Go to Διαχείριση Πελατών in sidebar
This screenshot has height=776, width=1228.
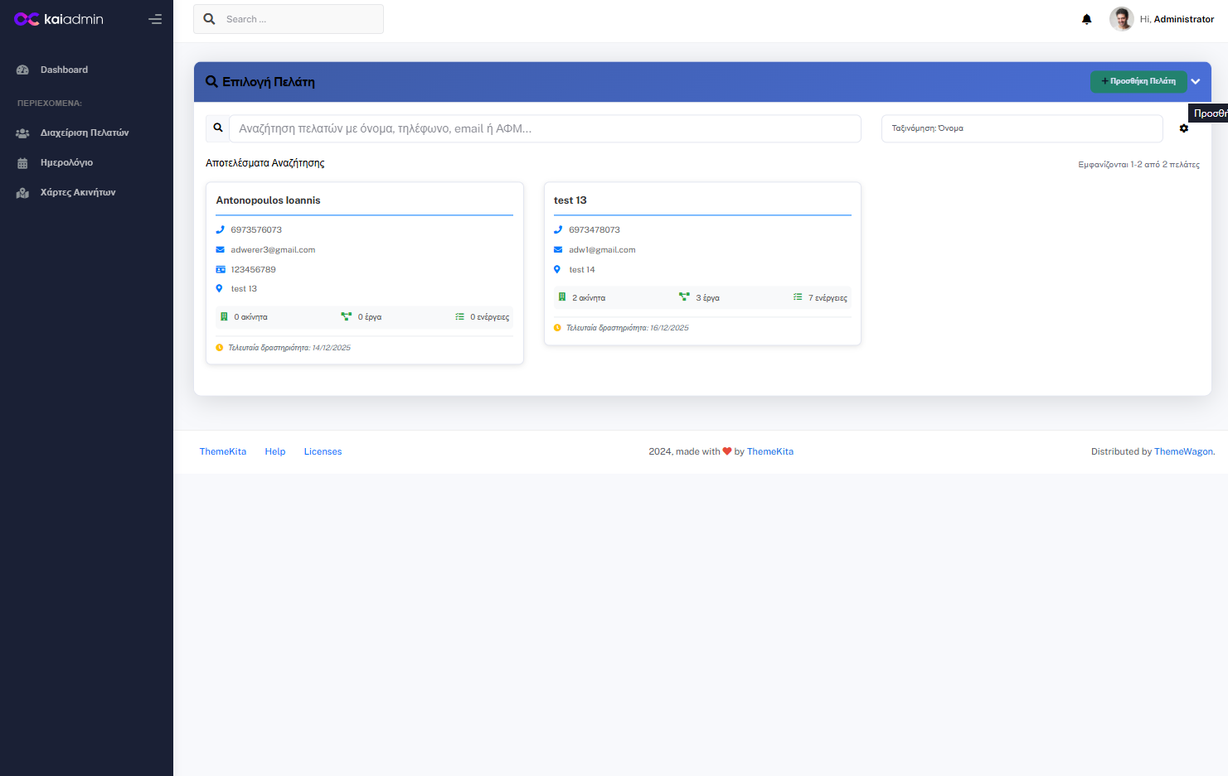tap(84, 133)
